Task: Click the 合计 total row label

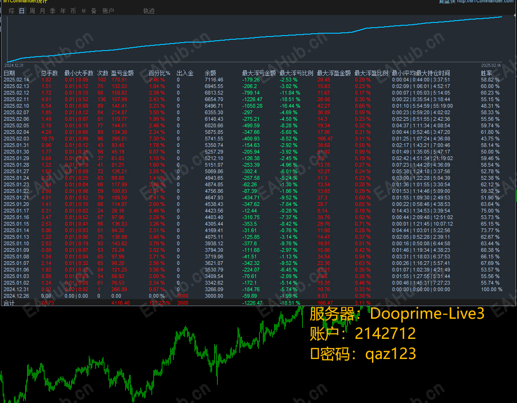Action: coord(9,303)
